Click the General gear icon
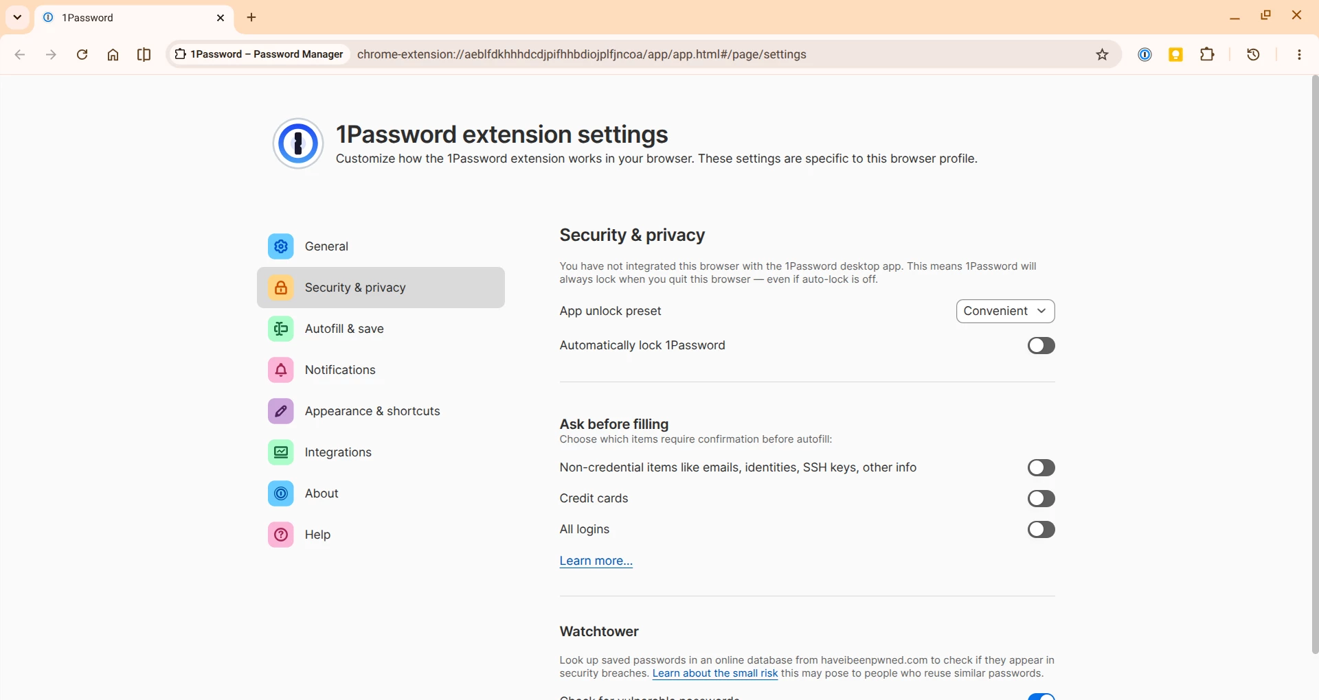 click(281, 246)
